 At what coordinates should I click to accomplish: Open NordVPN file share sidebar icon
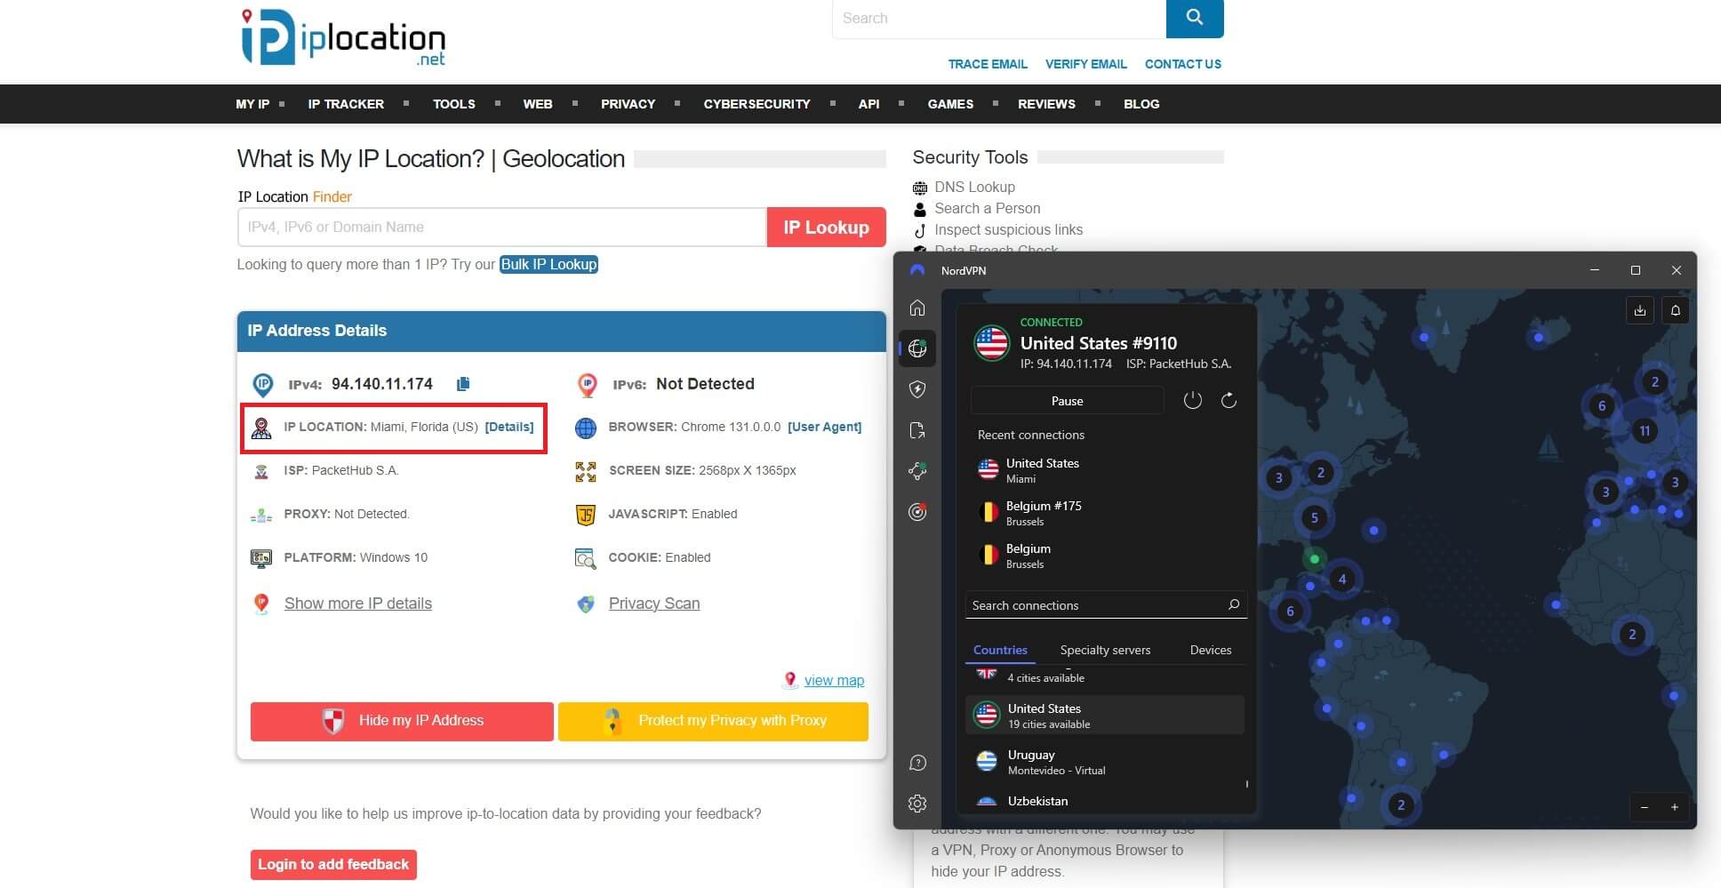point(917,430)
